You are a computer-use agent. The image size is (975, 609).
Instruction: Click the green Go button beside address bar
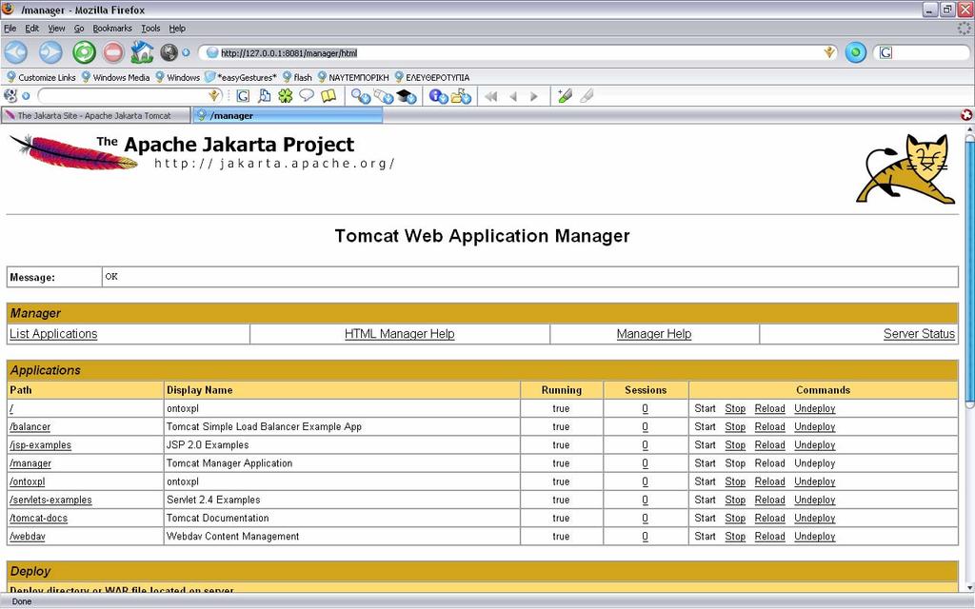856,53
